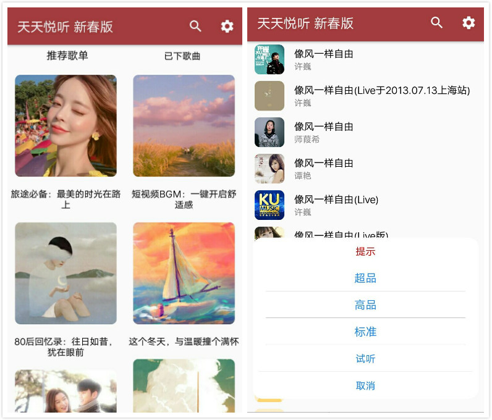
Task: Open the blindfolded girl painting playlist cover
Action: pos(66,273)
